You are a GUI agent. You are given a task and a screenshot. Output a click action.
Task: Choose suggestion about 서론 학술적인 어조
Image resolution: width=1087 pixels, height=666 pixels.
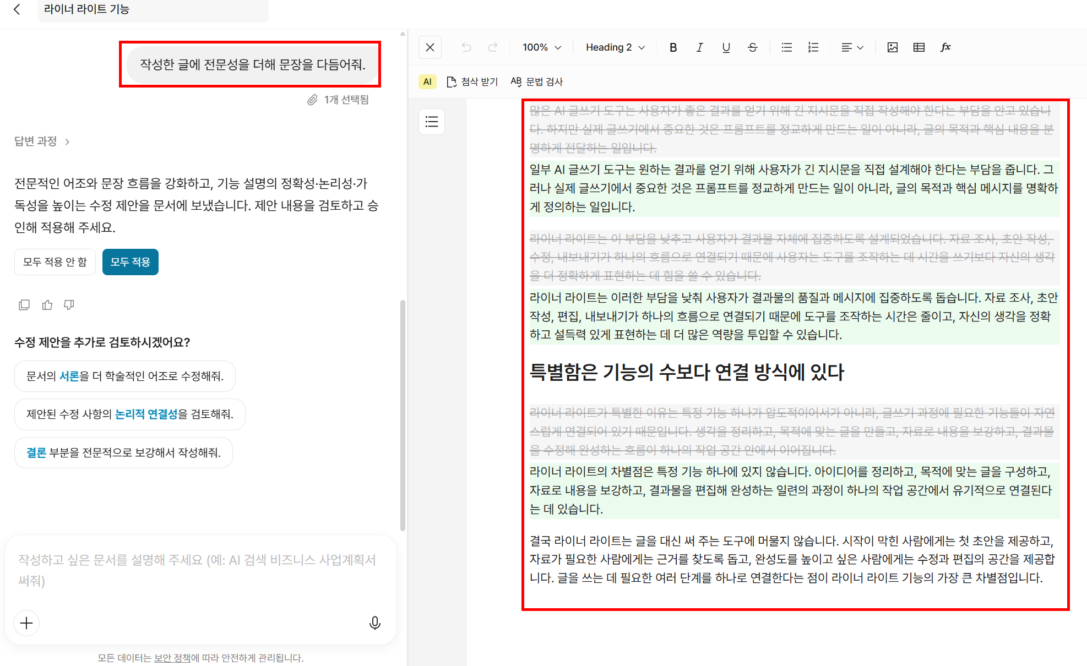point(125,376)
